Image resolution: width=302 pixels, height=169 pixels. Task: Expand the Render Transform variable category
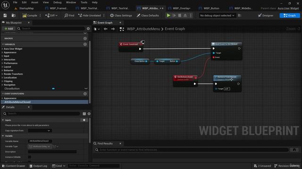pos(2,74)
